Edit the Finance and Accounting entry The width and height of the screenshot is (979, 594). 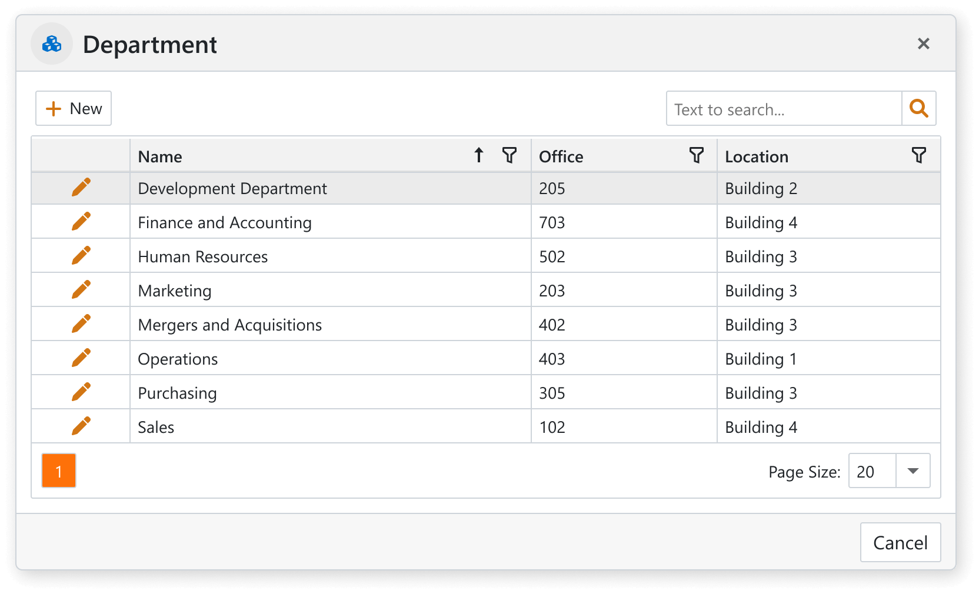coord(81,221)
